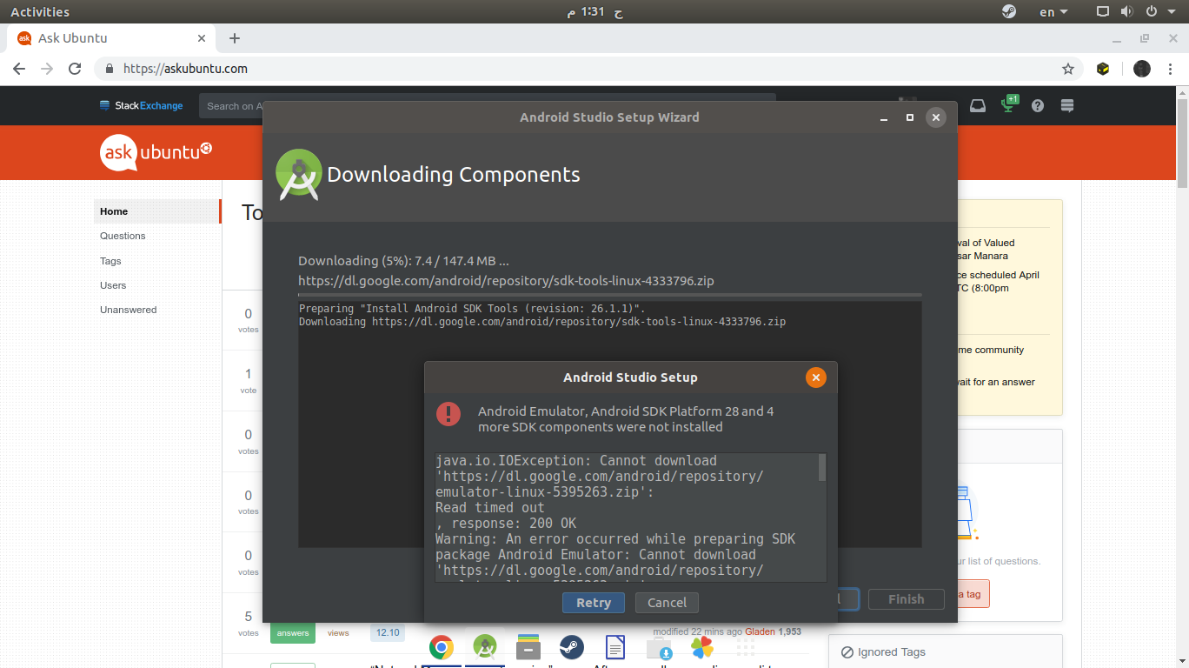
Task: Select Home in the left sidebar
Action: pos(156,211)
